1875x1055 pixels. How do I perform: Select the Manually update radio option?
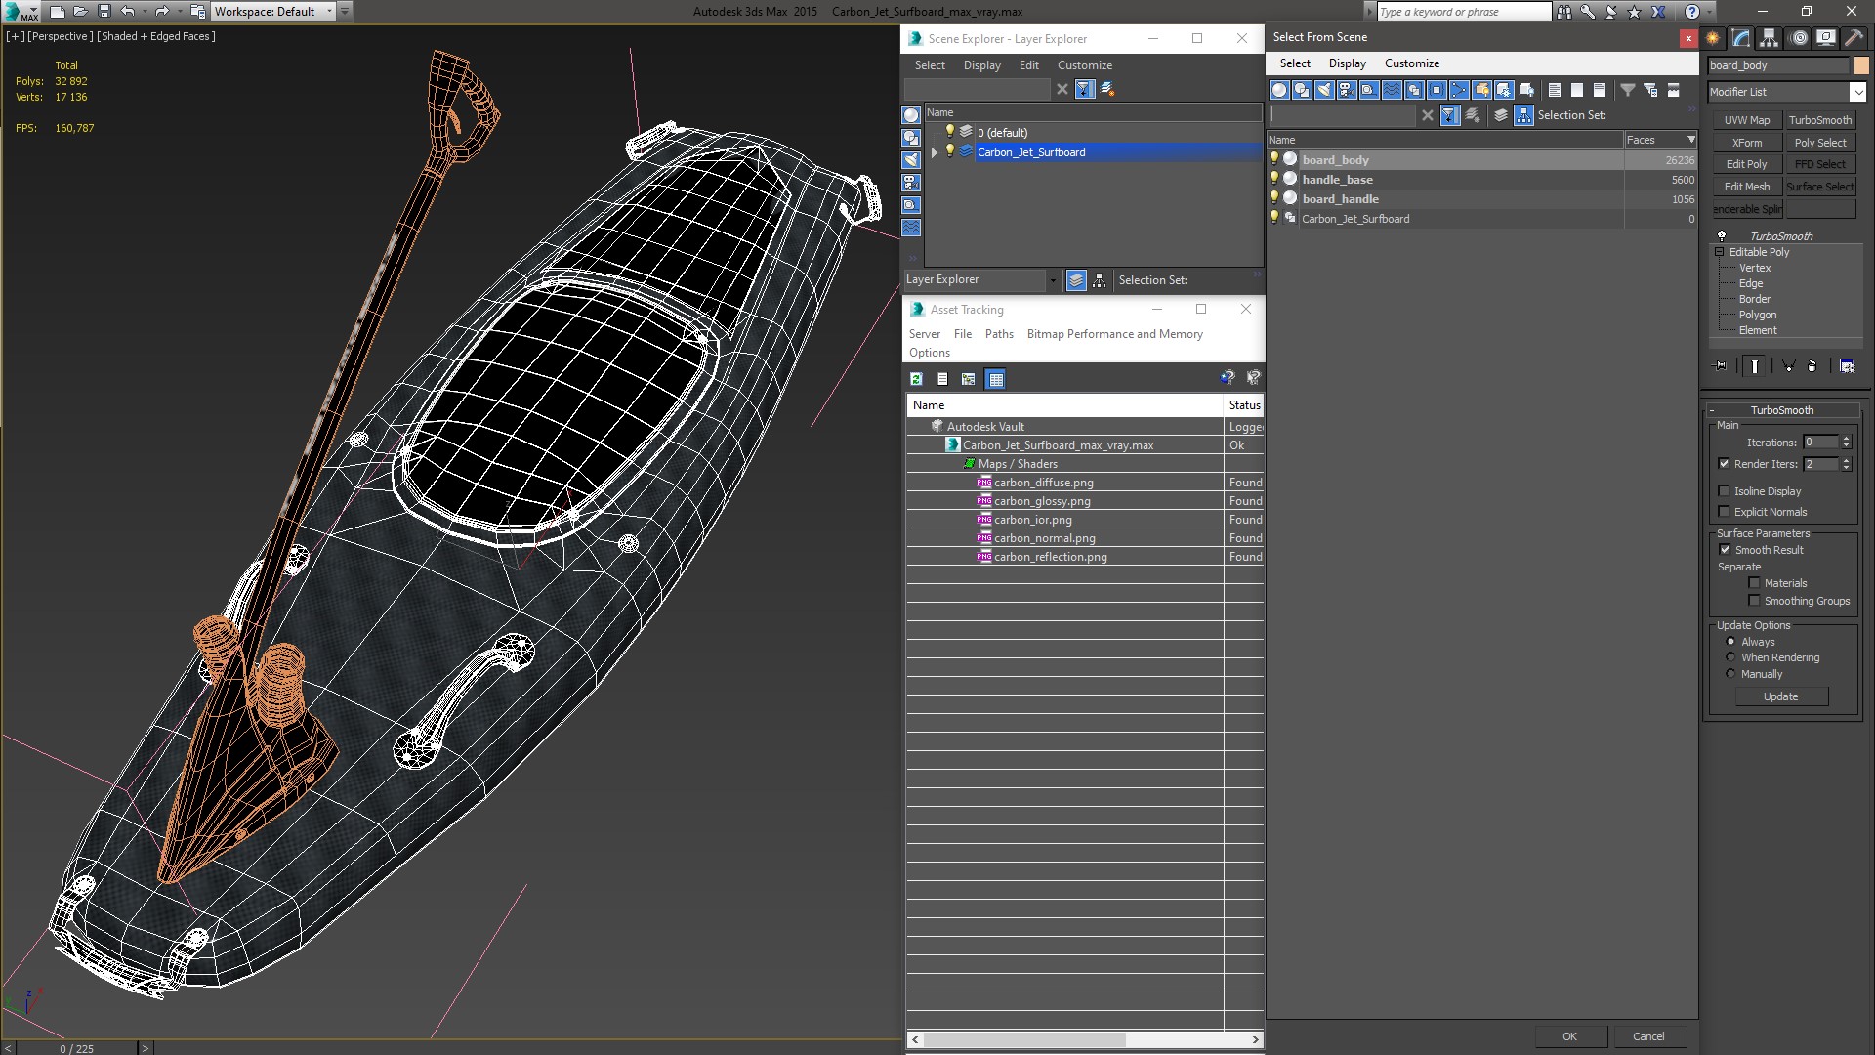[x=1730, y=674]
